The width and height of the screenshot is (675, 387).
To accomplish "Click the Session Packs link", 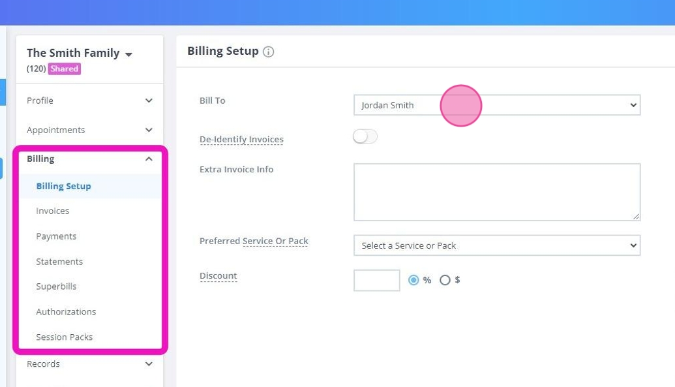I will [x=65, y=337].
